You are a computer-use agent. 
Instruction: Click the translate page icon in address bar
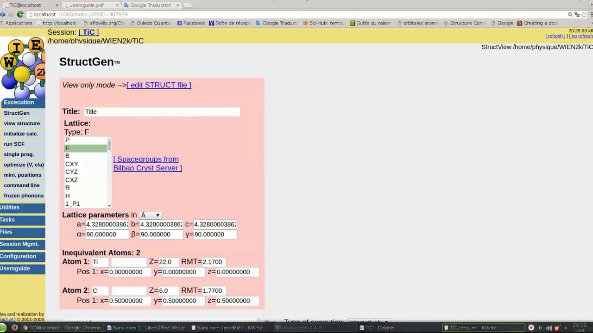pyautogui.click(x=578, y=14)
